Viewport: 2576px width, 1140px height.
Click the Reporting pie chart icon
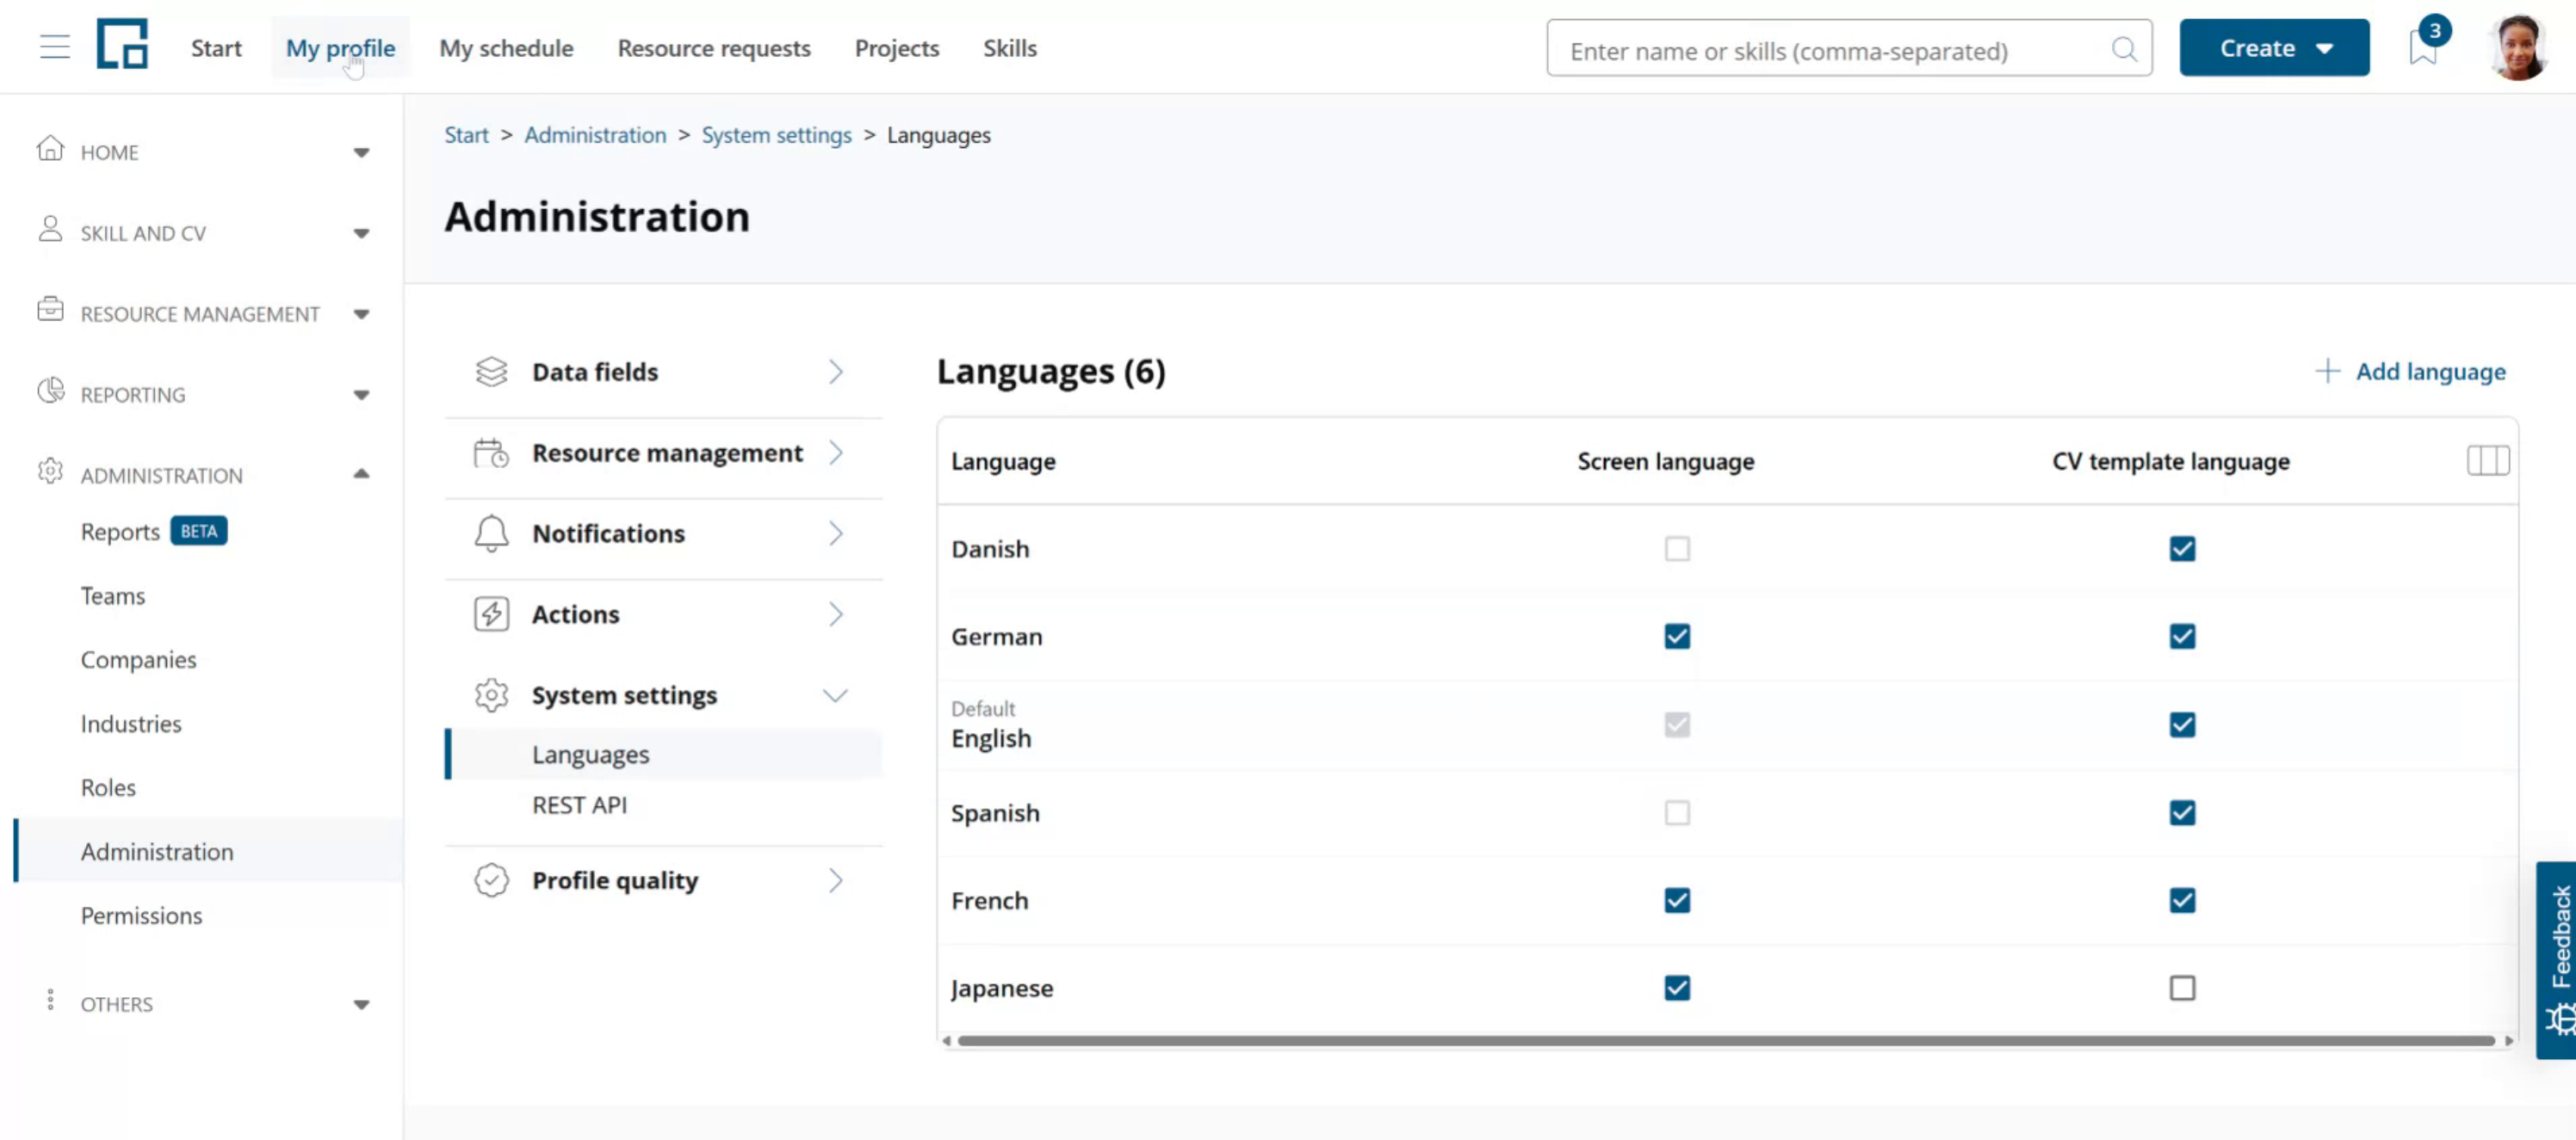(x=50, y=391)
